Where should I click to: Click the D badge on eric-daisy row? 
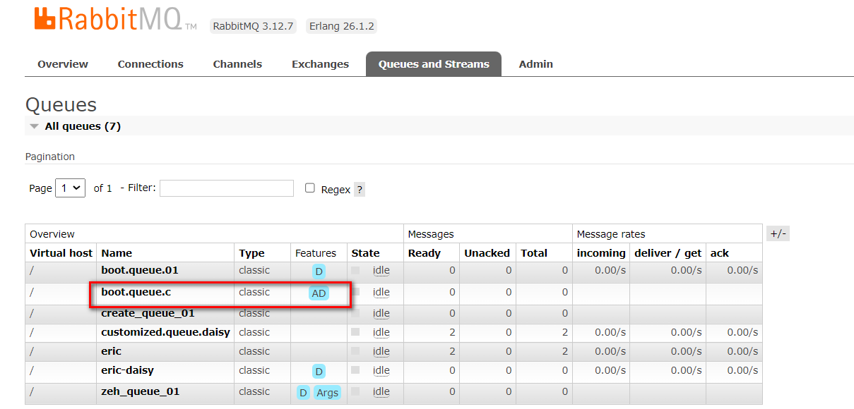coord(319,372)
